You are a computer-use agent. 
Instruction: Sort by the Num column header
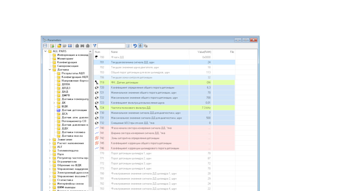point(101,52)
